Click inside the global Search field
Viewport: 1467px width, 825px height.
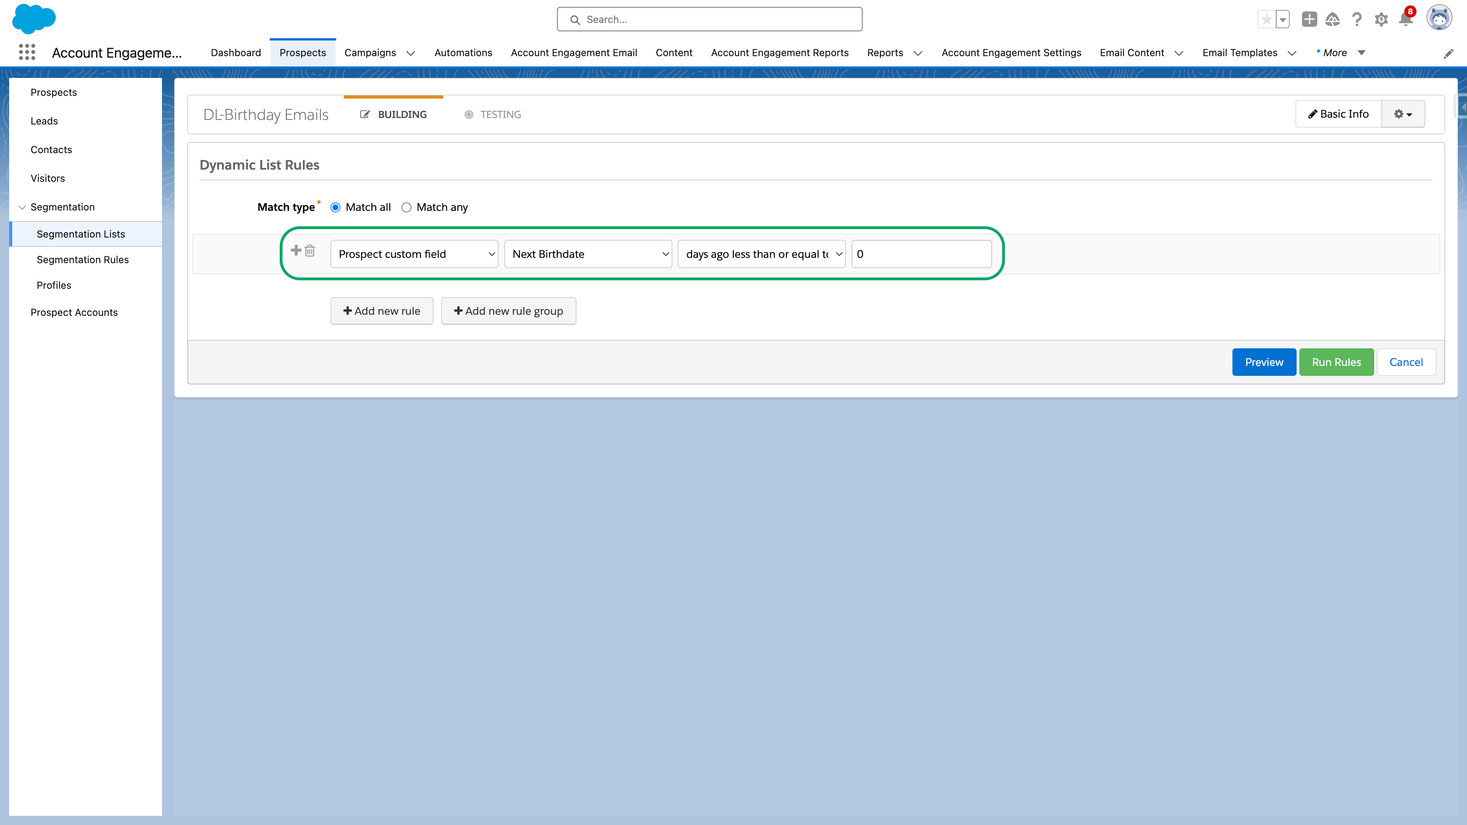[x=709, y=19]
